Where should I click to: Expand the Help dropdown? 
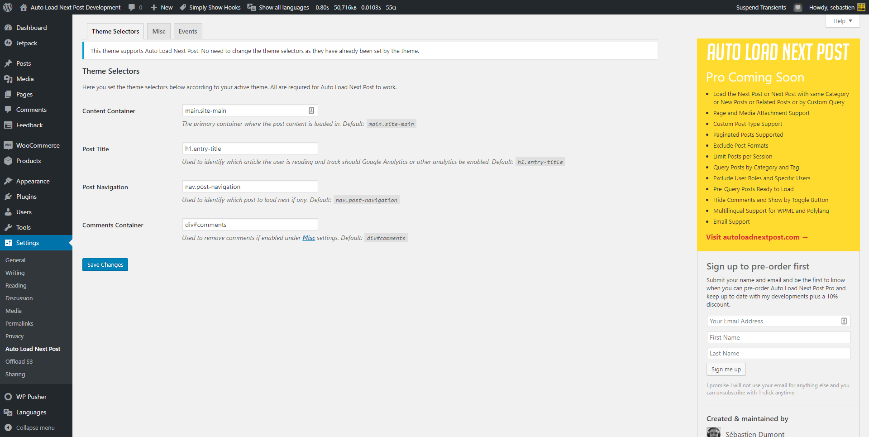(x=843, y=21)
